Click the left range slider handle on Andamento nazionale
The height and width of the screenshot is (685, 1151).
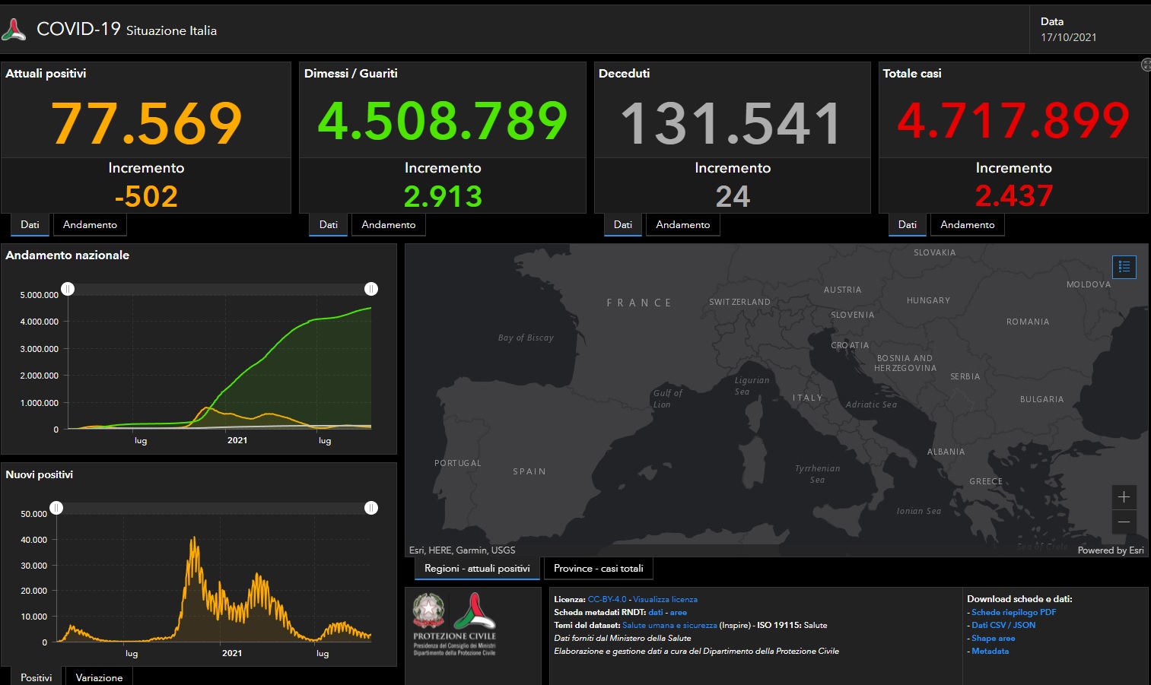point(68,289)
